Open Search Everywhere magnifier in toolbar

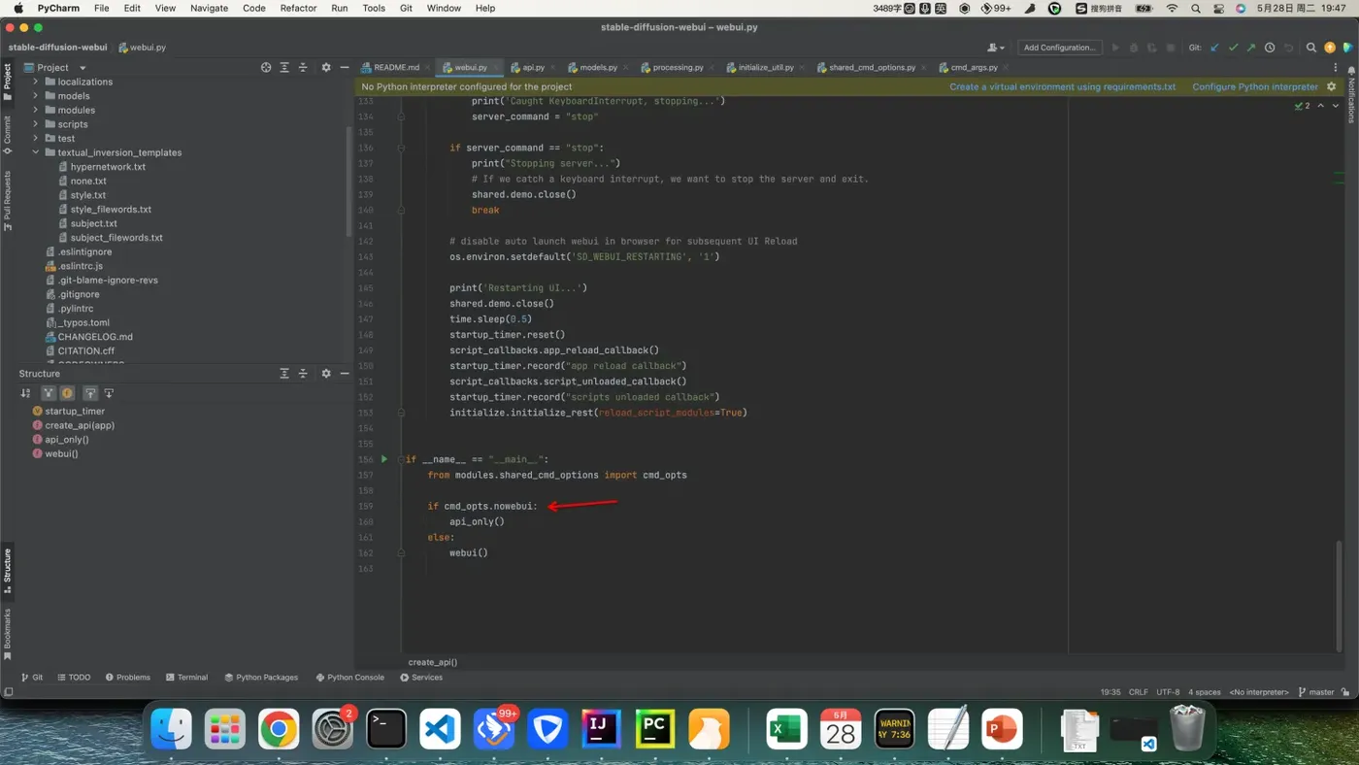[x=1311, y=48]
